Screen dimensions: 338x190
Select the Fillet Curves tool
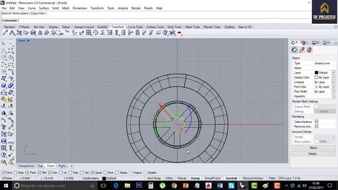(x=11, y=72)
